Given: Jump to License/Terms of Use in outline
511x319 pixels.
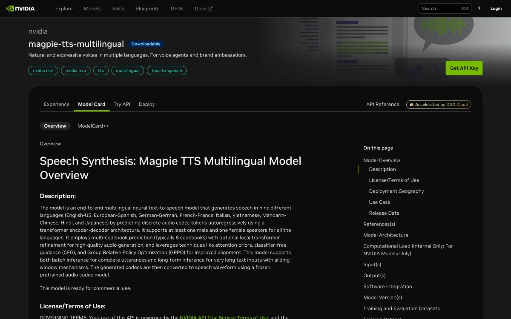Looking at the screenshot, I should [x=394, y=180].
